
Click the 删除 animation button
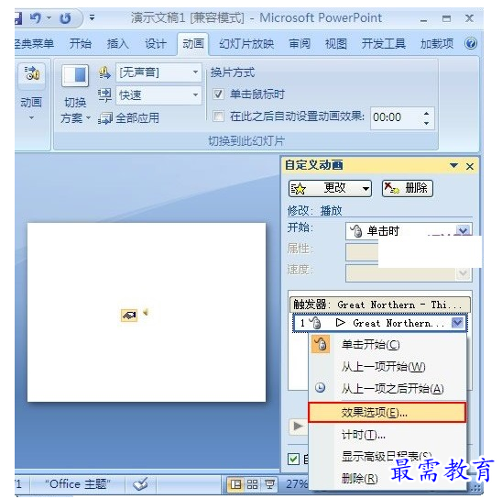[x=408, y=188]
